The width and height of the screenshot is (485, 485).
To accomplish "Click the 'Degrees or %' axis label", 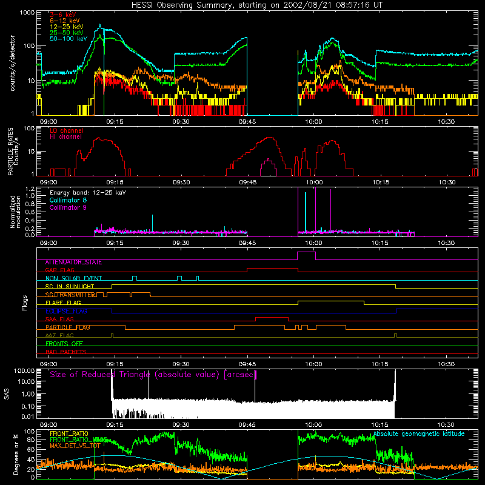I will [x=16, y=454].
